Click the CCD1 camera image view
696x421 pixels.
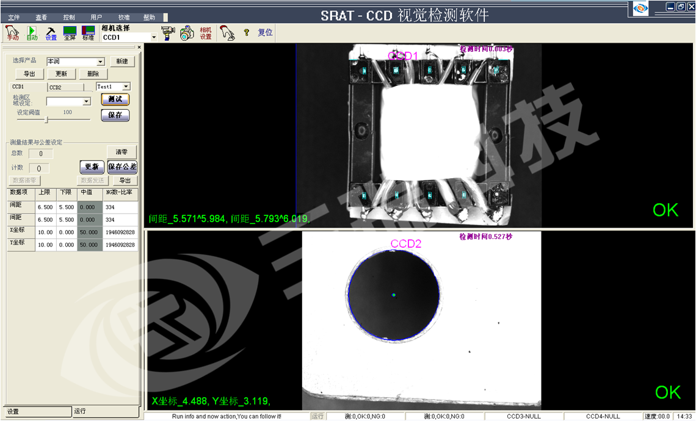tap(419, 135)
